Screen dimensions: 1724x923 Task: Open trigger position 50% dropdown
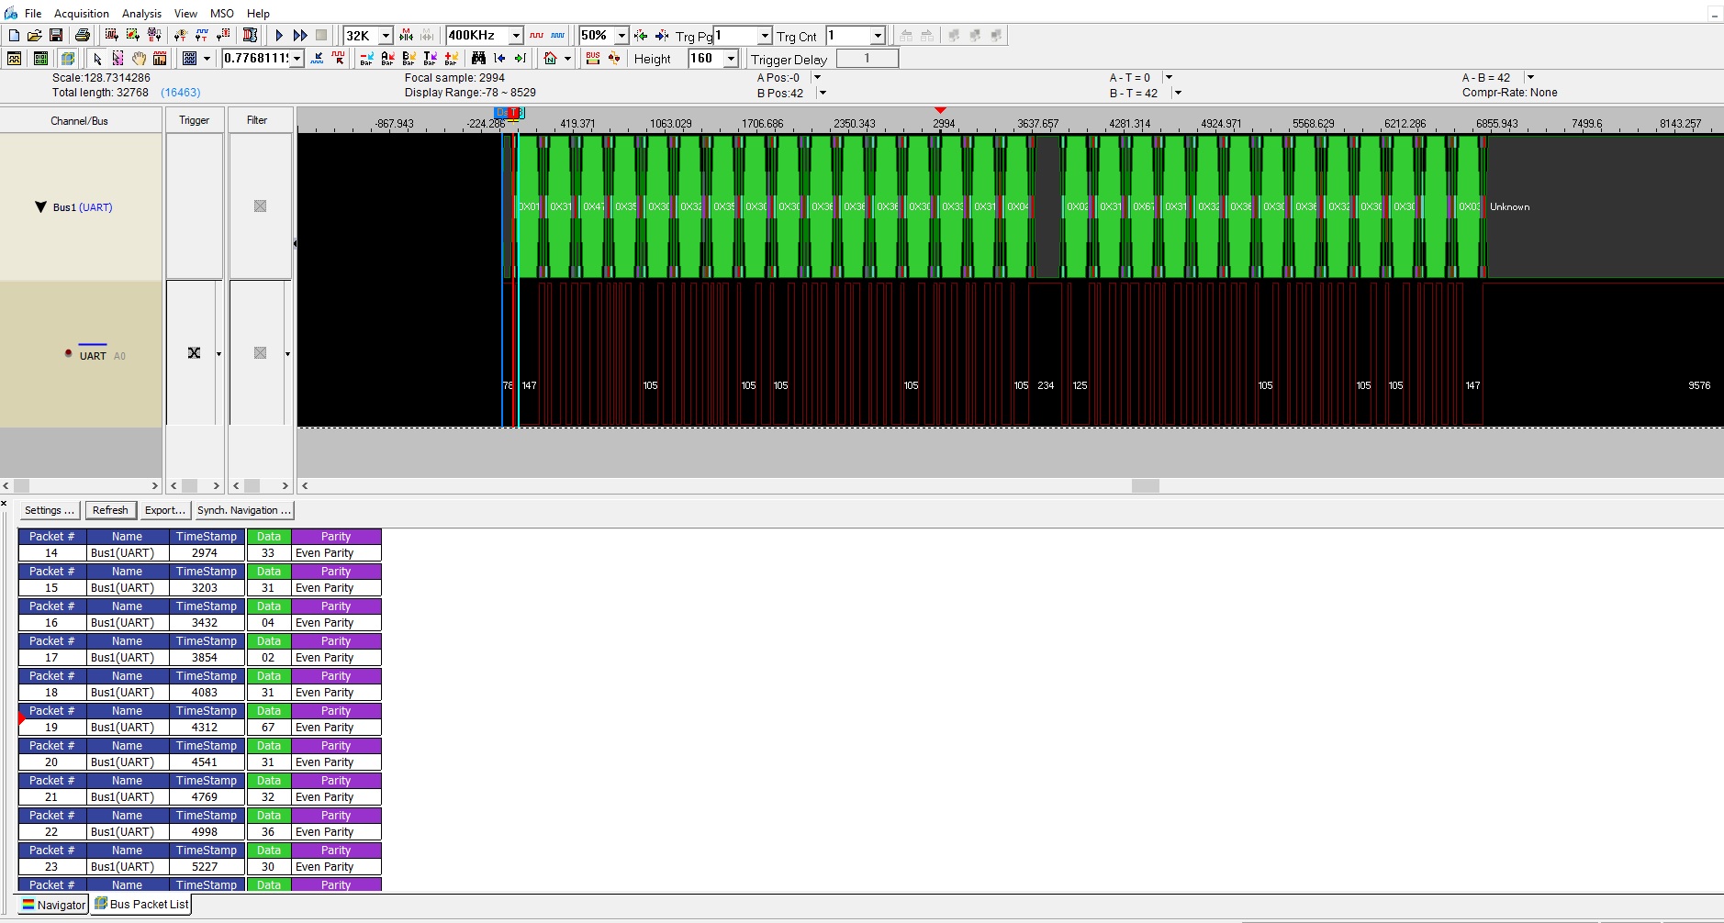point(621,36)
